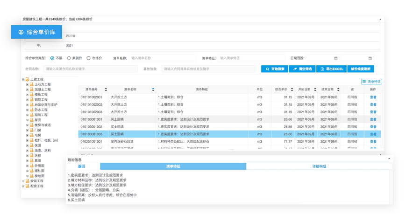Click the folder icon of 土石方工程
This screenshot has width=406, height=214.
[32, 84]
